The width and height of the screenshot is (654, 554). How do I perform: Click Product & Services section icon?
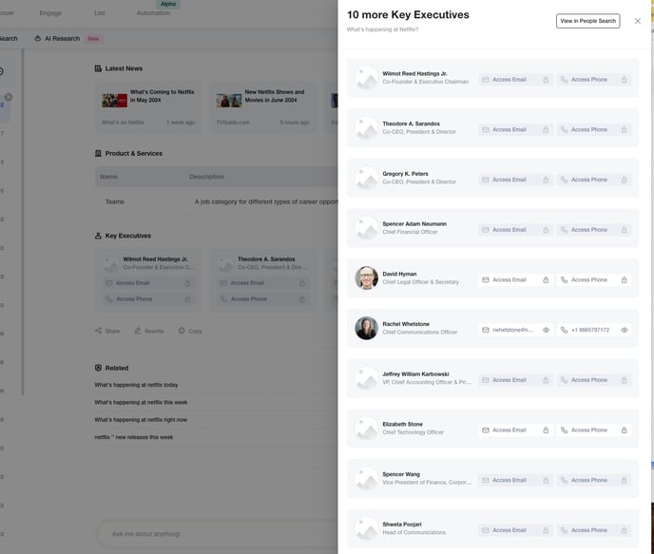point(98,153)
